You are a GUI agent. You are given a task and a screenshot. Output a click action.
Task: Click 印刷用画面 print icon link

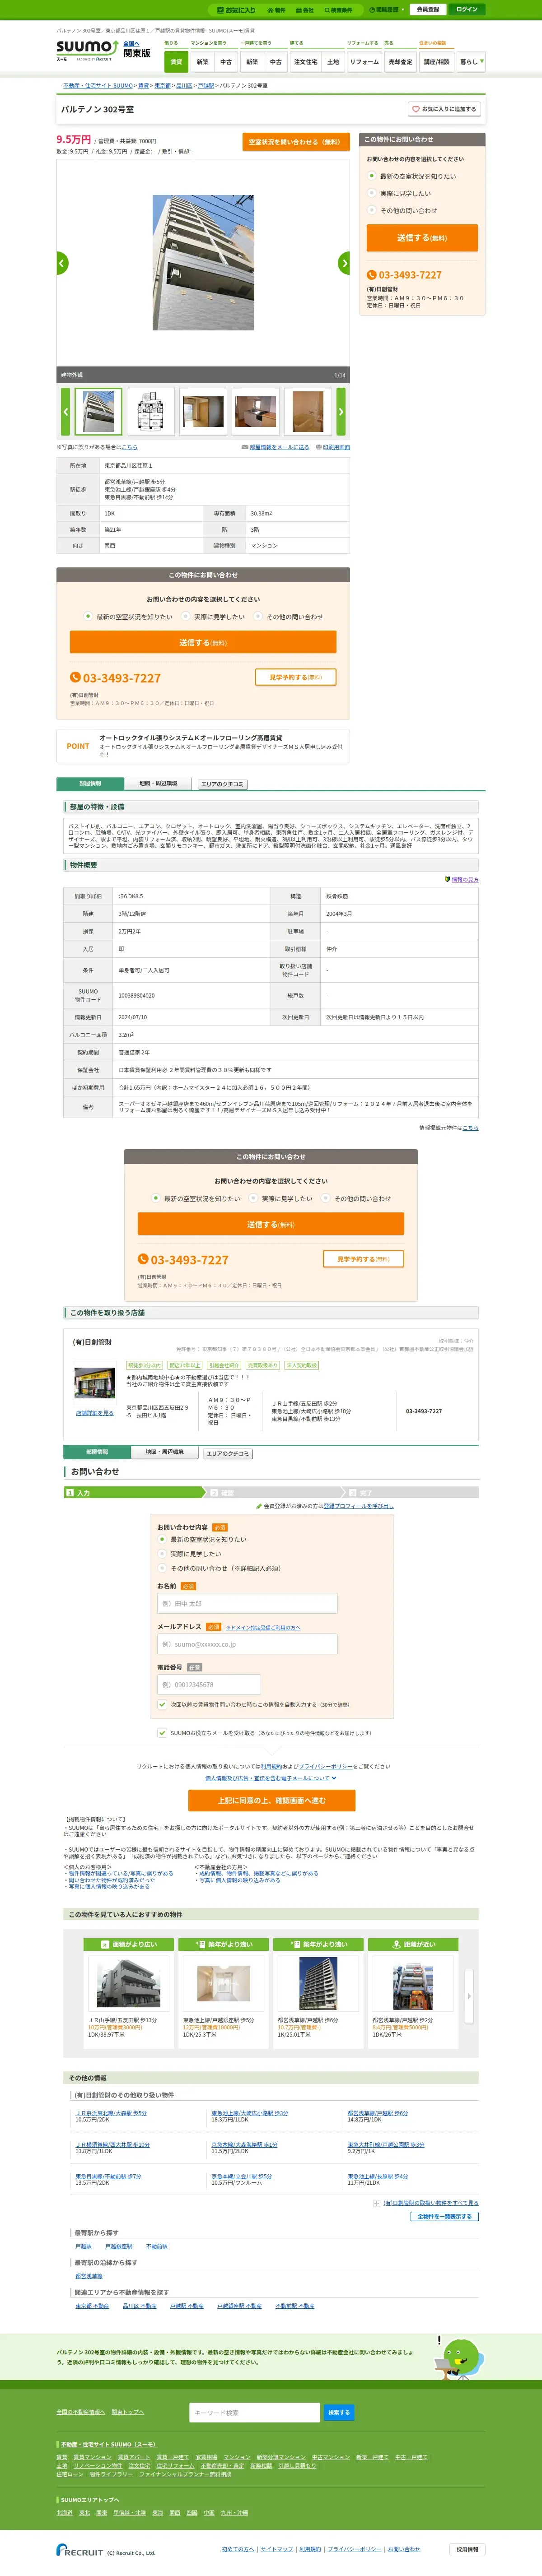[333, 447]
